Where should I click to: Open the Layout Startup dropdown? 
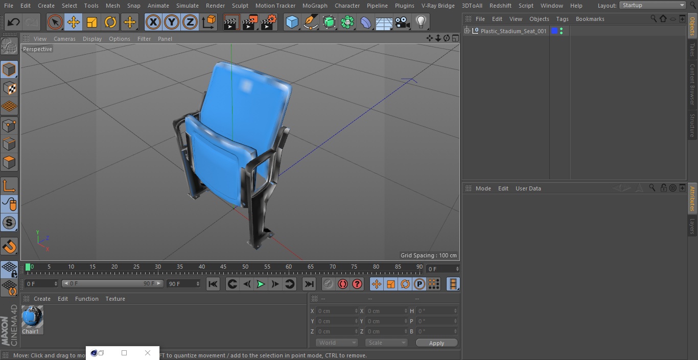click(653, 5)
